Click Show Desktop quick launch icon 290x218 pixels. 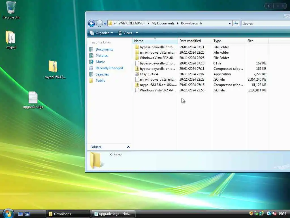point(20,214)
